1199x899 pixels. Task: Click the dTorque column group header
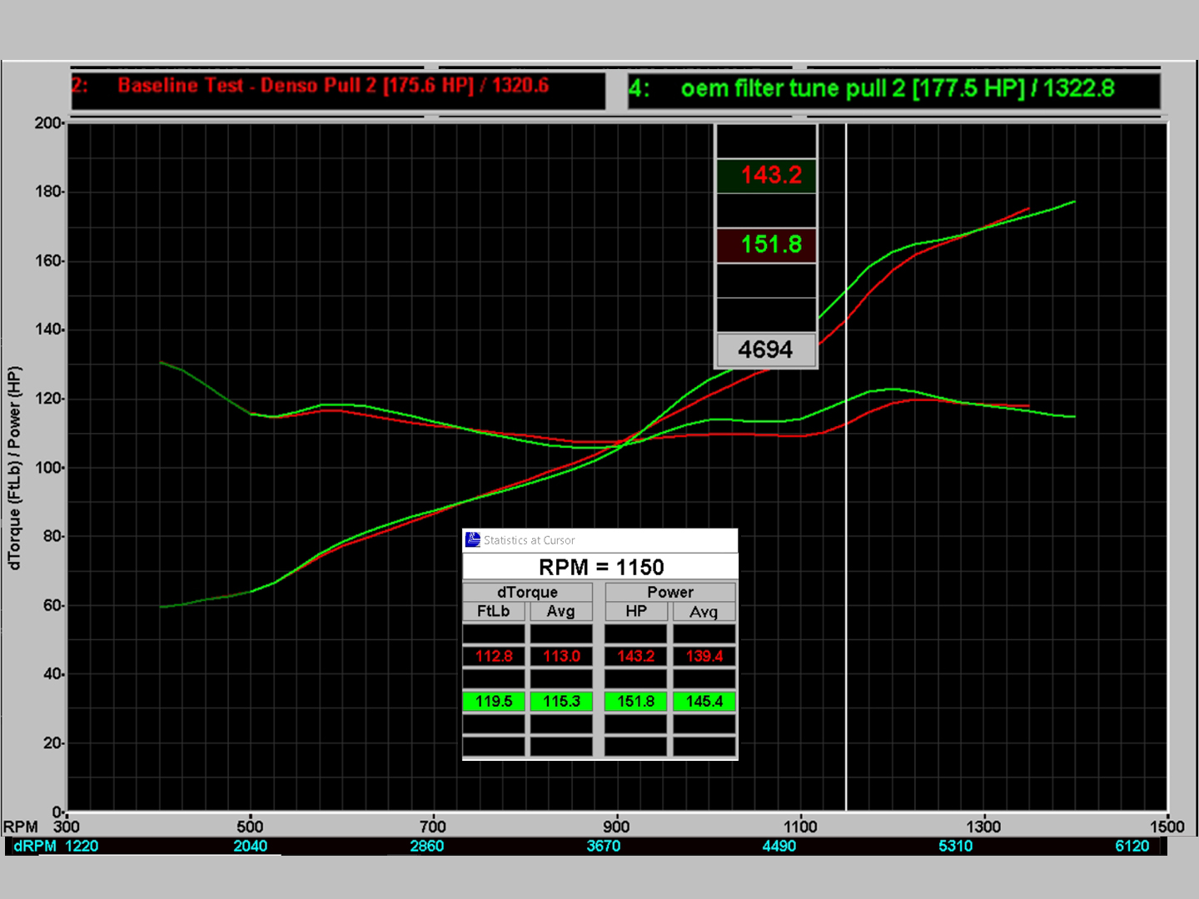point(527,592)
